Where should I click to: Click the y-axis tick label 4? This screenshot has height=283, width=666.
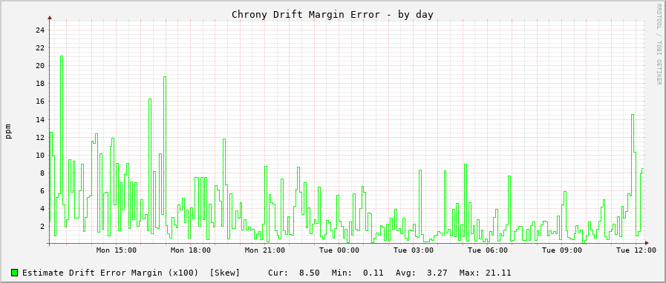coord(42,208)
